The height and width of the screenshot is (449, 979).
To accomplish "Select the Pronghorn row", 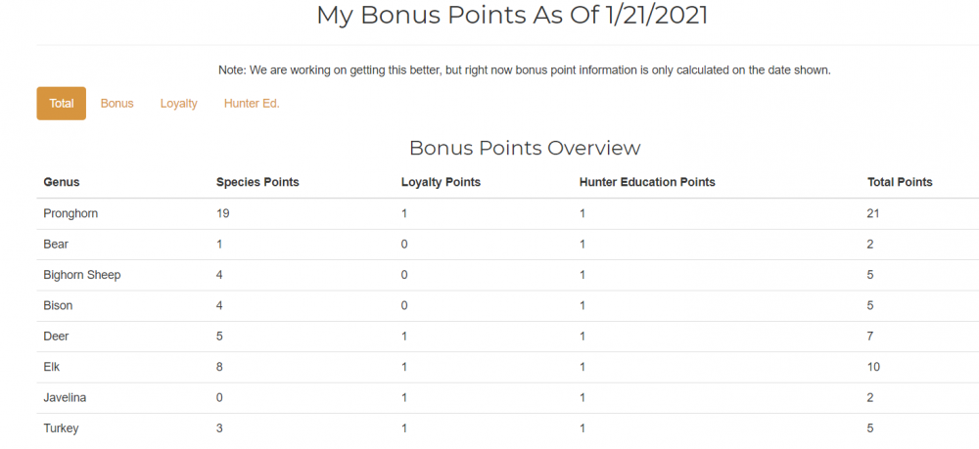I will (x=71, y=213).
